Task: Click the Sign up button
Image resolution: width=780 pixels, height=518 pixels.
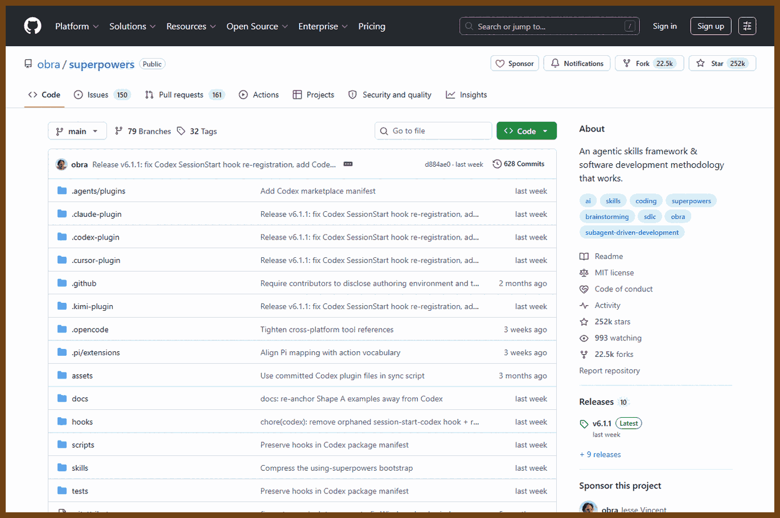Action: pos(711,26)
